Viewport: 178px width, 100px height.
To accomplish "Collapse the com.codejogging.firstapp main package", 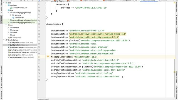I will pos(8,13).
